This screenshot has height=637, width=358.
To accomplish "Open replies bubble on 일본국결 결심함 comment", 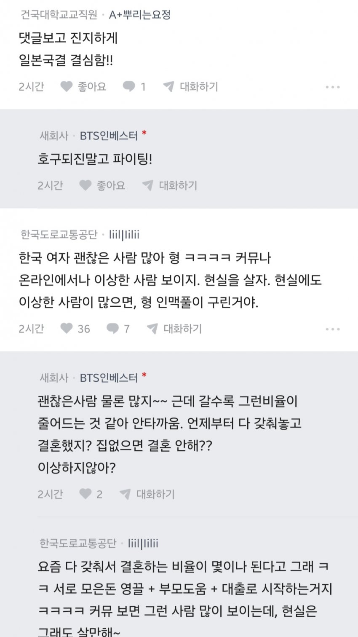I will (x=129, y=87).
